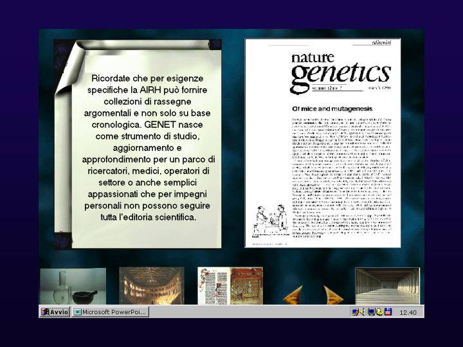Open the laboratory flask and mortar thumbnail
This screenshot has height=347, width=463.
point(73,286)
